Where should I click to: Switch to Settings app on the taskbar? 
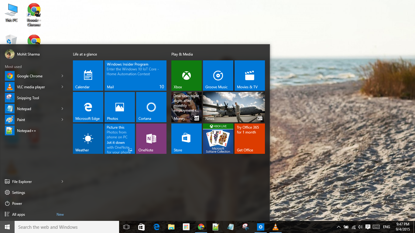[x=260, y=227]
